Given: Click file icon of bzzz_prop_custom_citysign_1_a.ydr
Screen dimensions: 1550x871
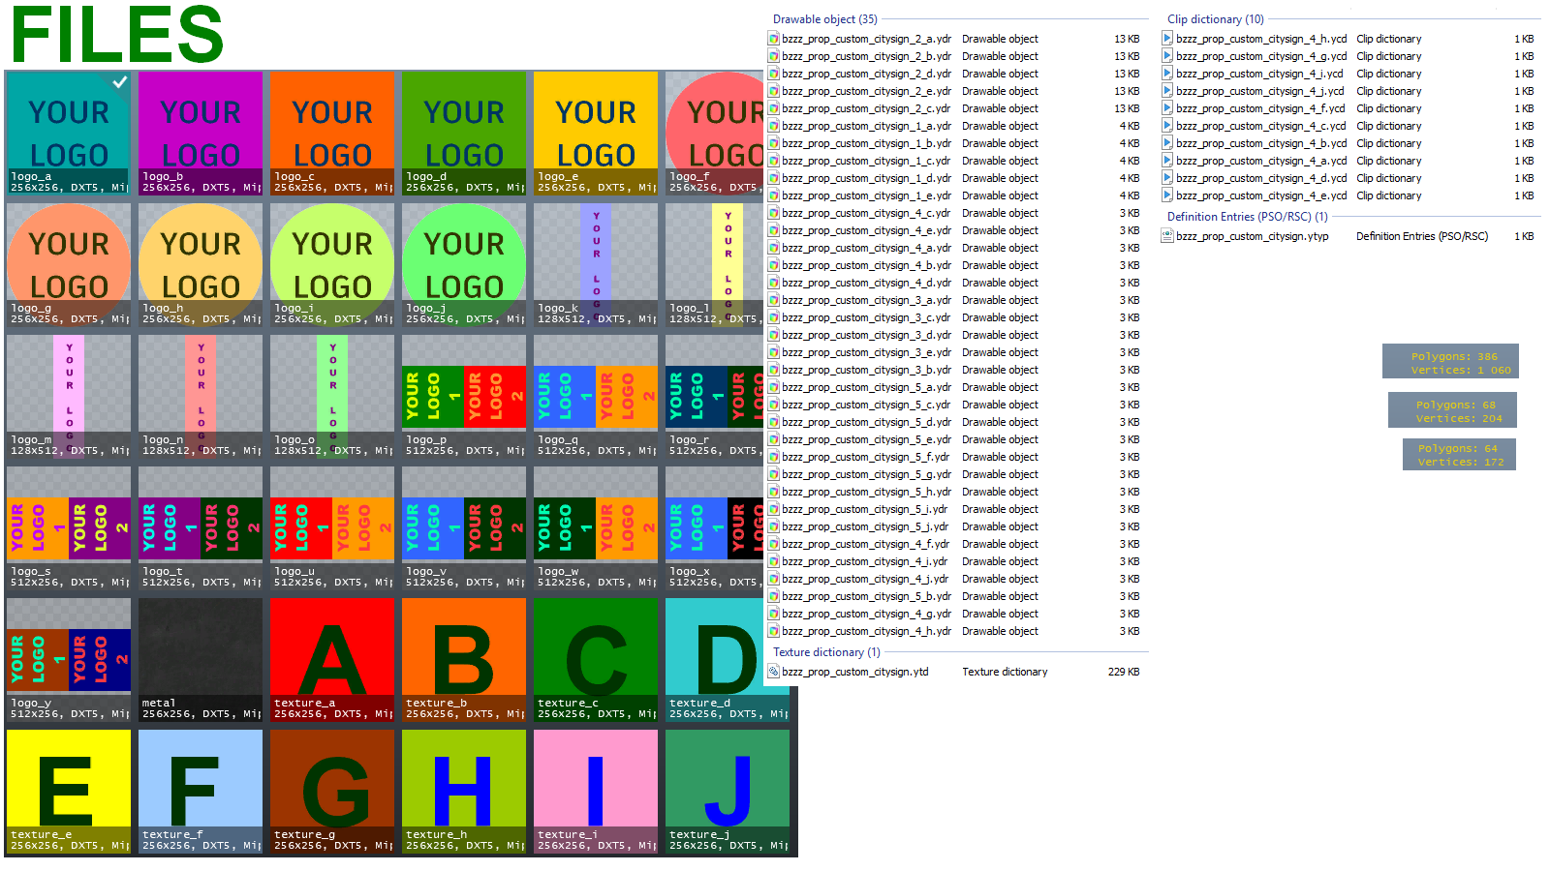Looking at the screenshot, I should 773,126.
